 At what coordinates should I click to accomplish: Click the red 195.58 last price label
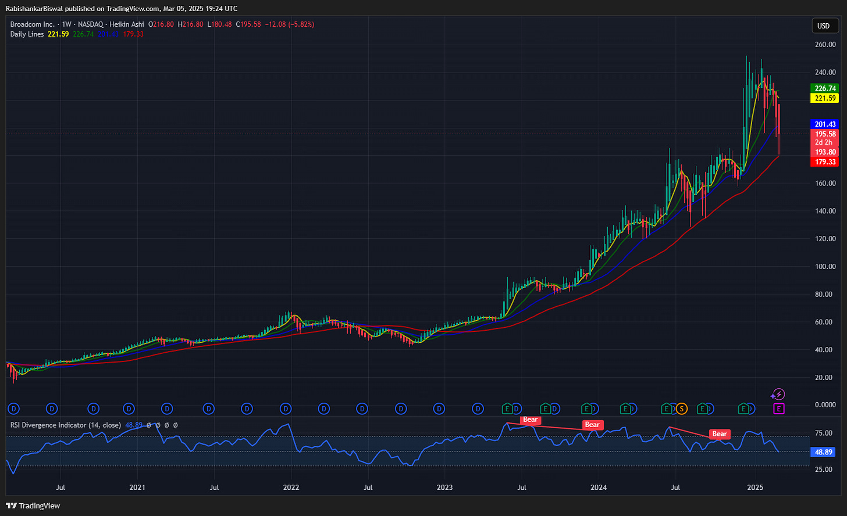point(824,134)
